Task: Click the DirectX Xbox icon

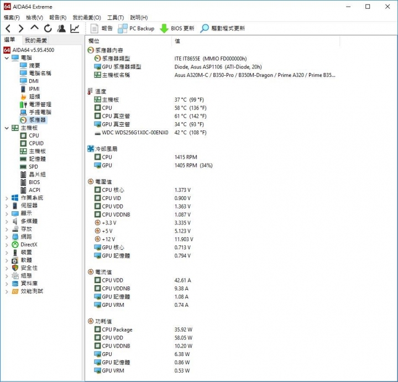Action: point(15,245)
